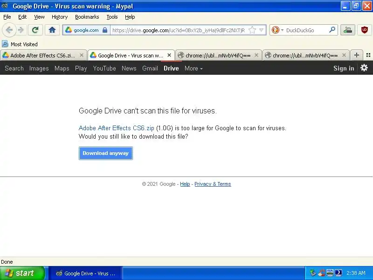The width and height of the screenshot is (373, 280).
Task: Minimize the Mypal browser window
Action: (x=345, y=6)
